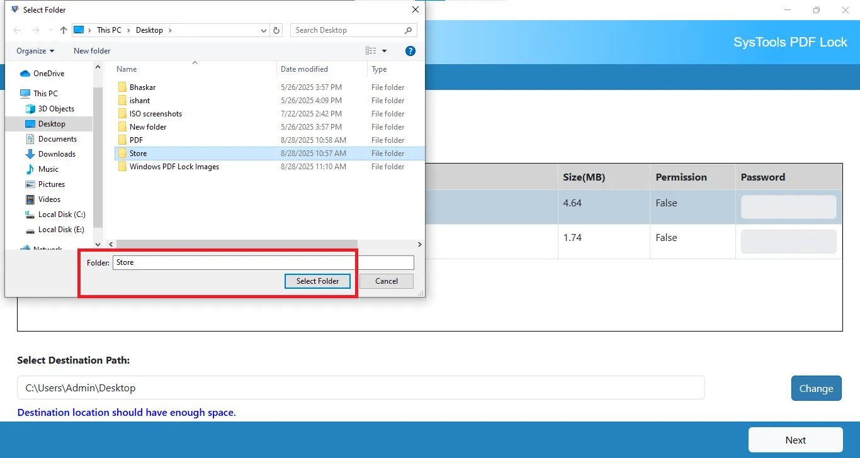The width and height of the screenshot is (860, 458).
Task: Refresh the Desktop folder listing
Action: (277, 30)
